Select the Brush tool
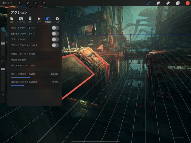The image size is (191, 143). pos(149,3)
